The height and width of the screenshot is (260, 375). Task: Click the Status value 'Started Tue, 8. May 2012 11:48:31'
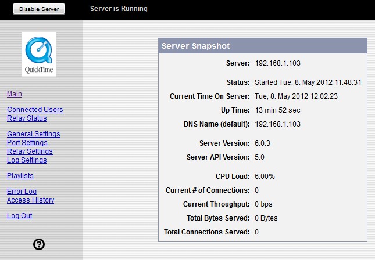tap(308, 82)
